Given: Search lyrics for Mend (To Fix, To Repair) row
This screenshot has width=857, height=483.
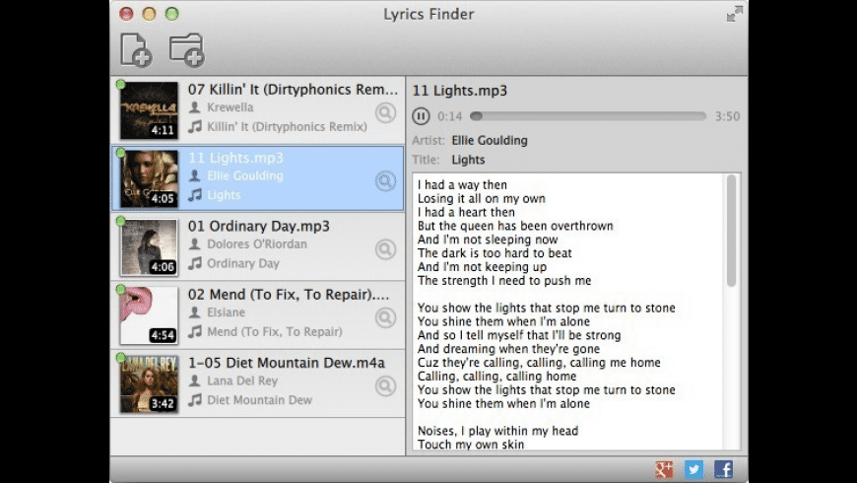Looking at the screenshot, I should [385, 317].
